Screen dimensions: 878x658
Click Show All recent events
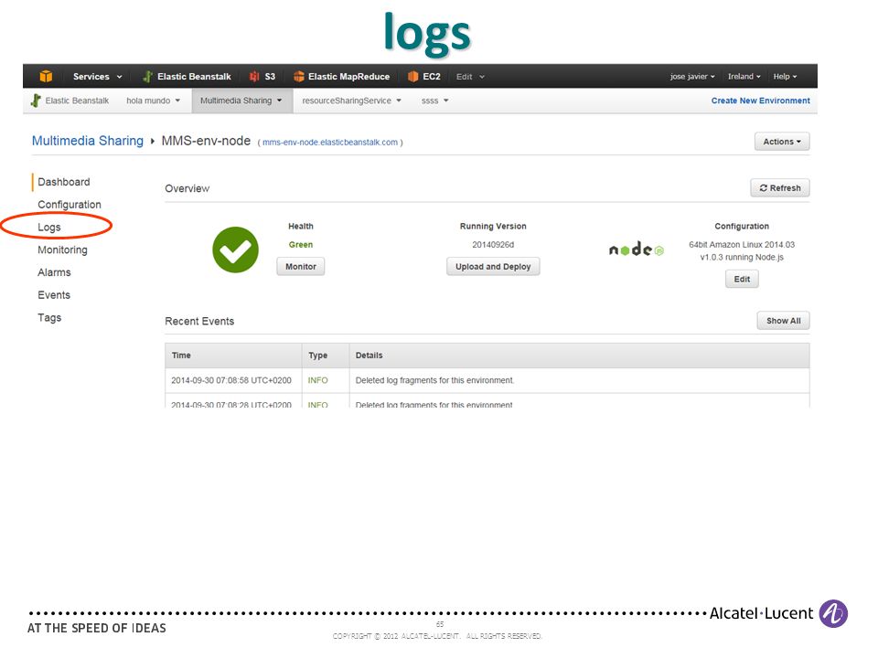click(x=784, y=321)
